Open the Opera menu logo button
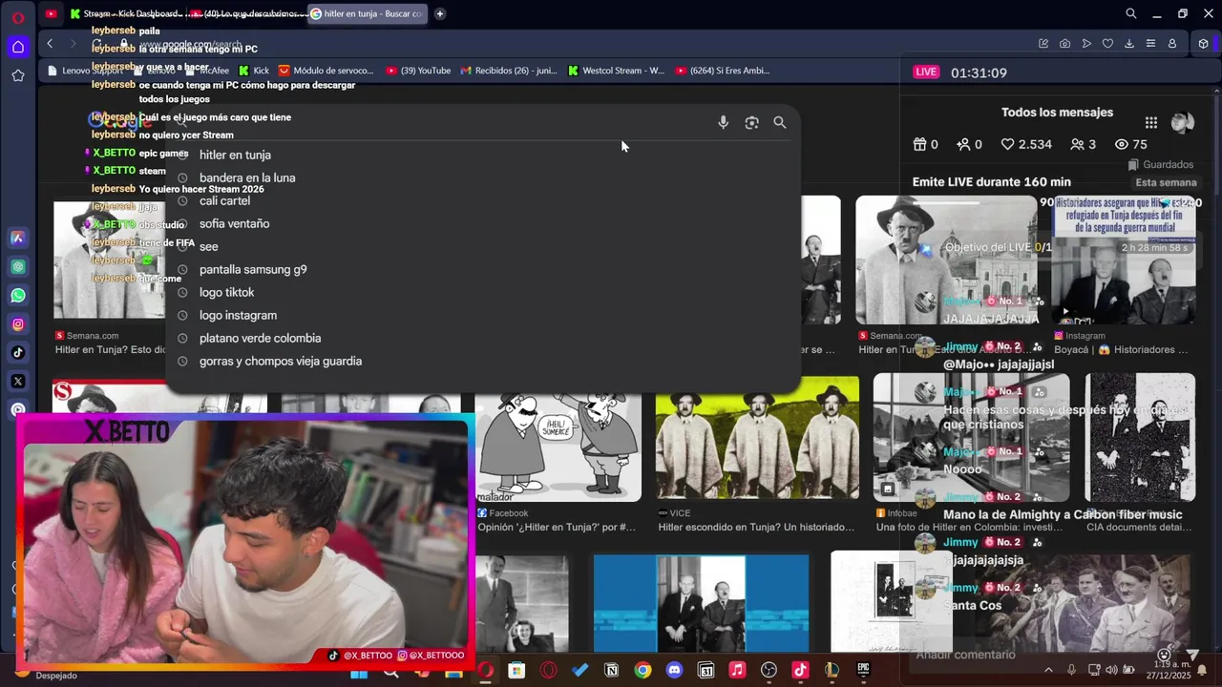Viewport: 1222px width, 687px height. tap(18, 17)
